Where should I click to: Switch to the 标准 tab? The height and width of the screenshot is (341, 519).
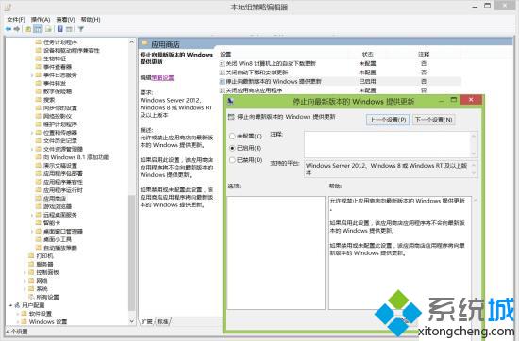pos(162,321)
